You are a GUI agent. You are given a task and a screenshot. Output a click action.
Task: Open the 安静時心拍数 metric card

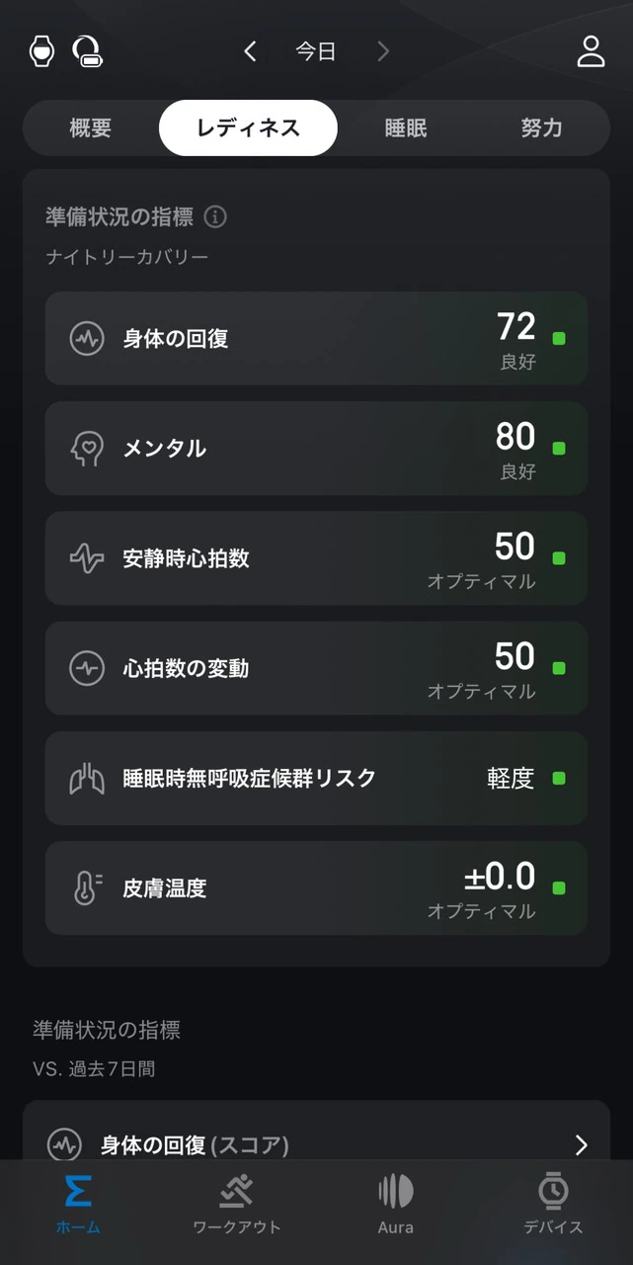coord(316,558)
